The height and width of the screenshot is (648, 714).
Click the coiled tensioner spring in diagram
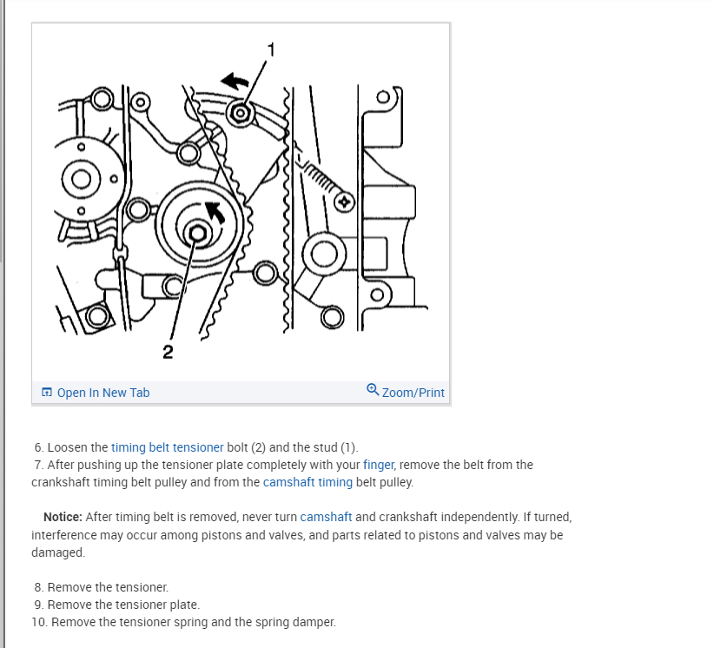click(319, 175)
